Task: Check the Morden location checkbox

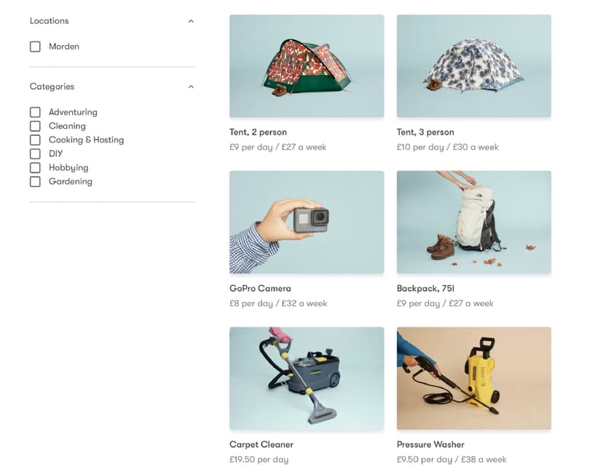Action: (35, 47)
